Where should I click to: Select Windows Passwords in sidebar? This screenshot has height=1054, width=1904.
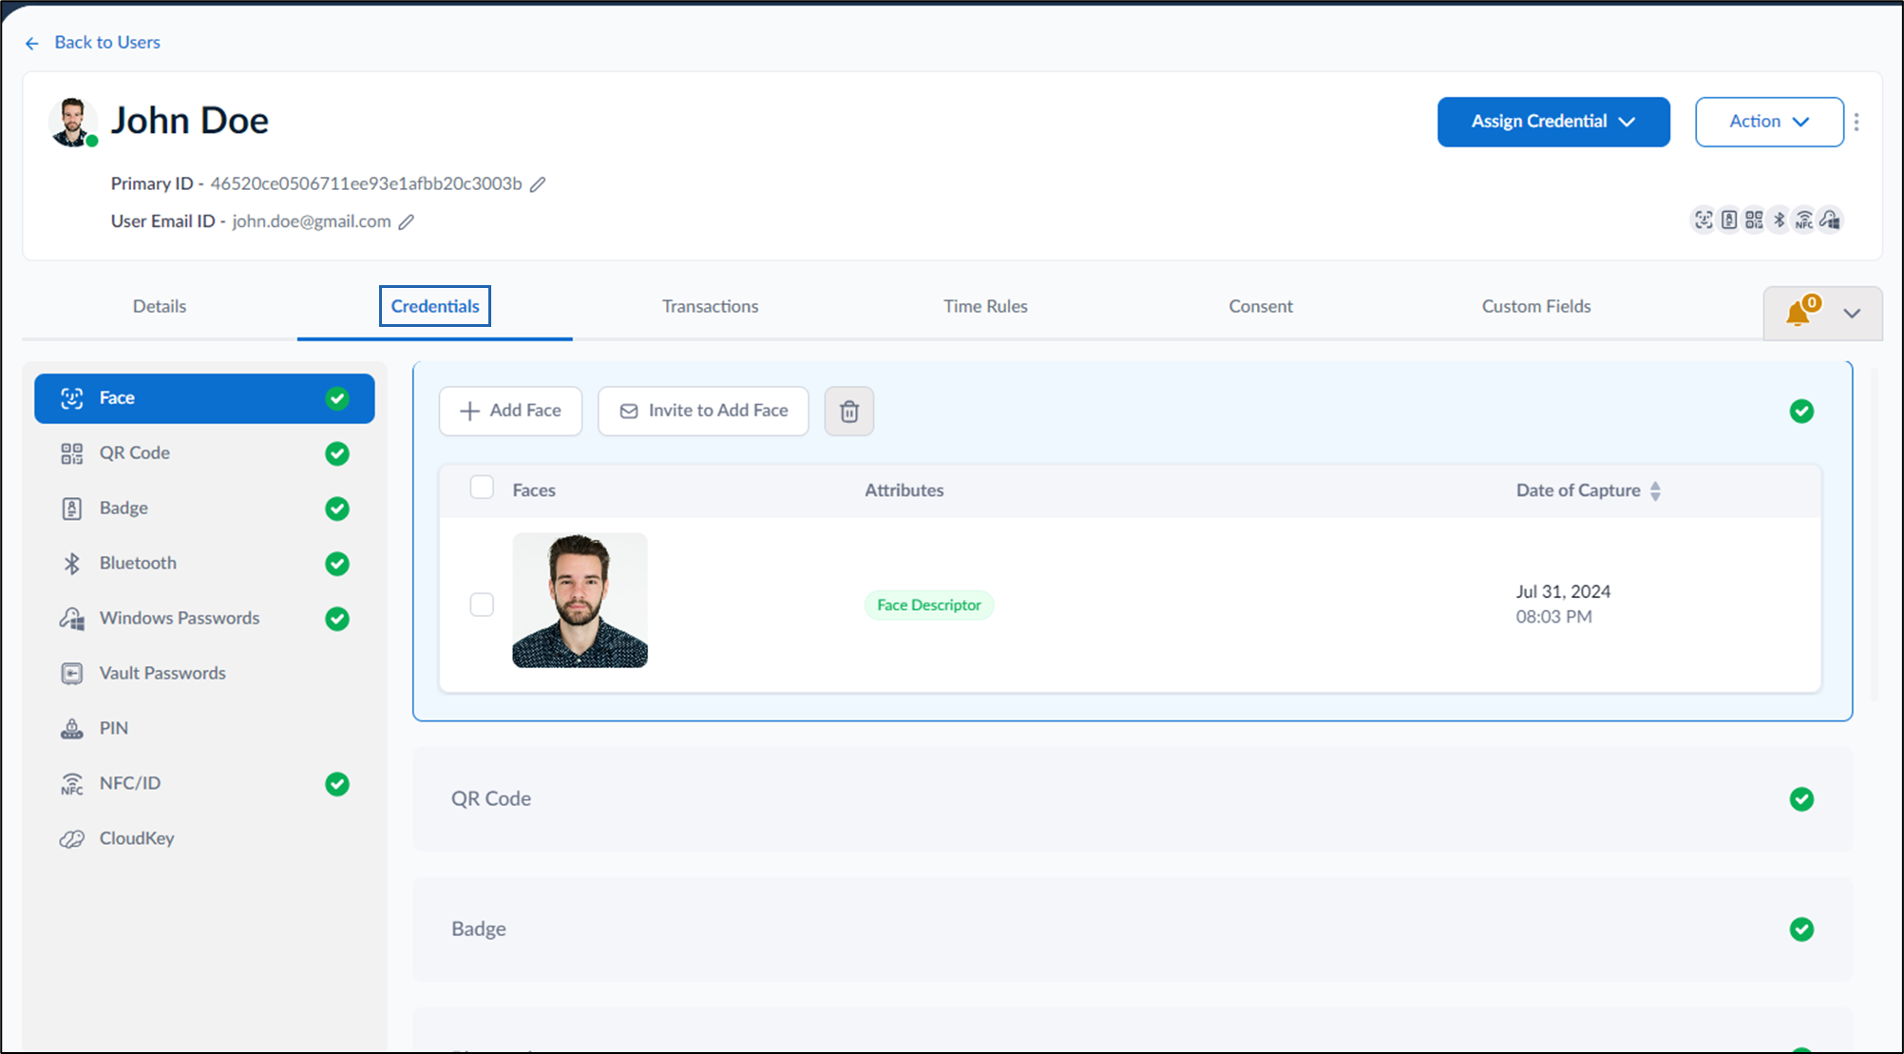(x=204, y=619)
